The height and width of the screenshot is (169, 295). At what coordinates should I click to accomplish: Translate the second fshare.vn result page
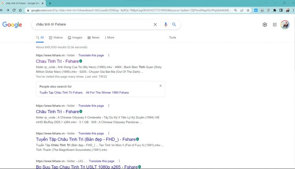[91, 106]
